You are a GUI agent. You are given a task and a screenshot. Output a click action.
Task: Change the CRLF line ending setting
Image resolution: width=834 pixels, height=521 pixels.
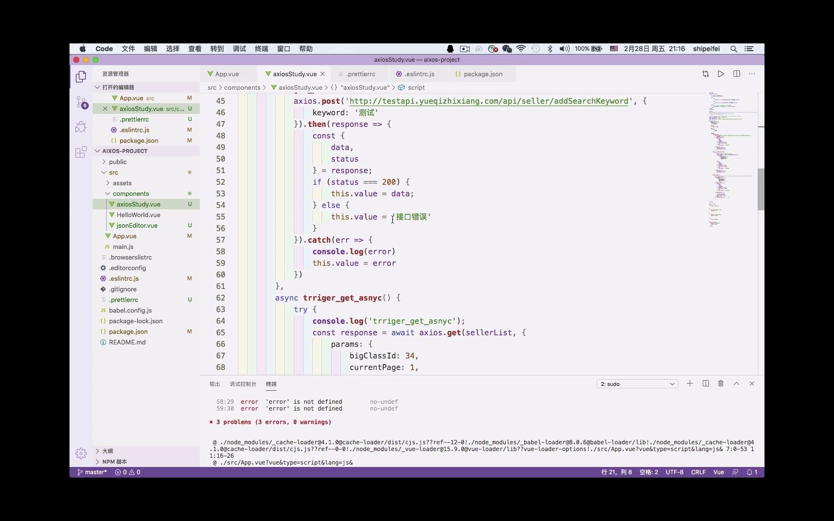coord(698,472)
